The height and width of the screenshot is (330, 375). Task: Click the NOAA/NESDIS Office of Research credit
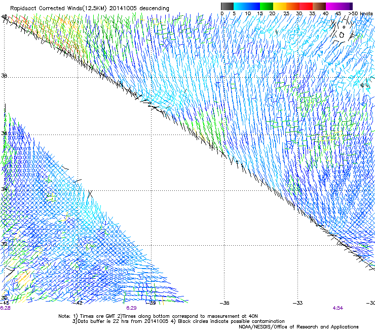point(298,327)
